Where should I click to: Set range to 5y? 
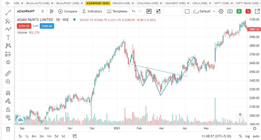[20, 136]
